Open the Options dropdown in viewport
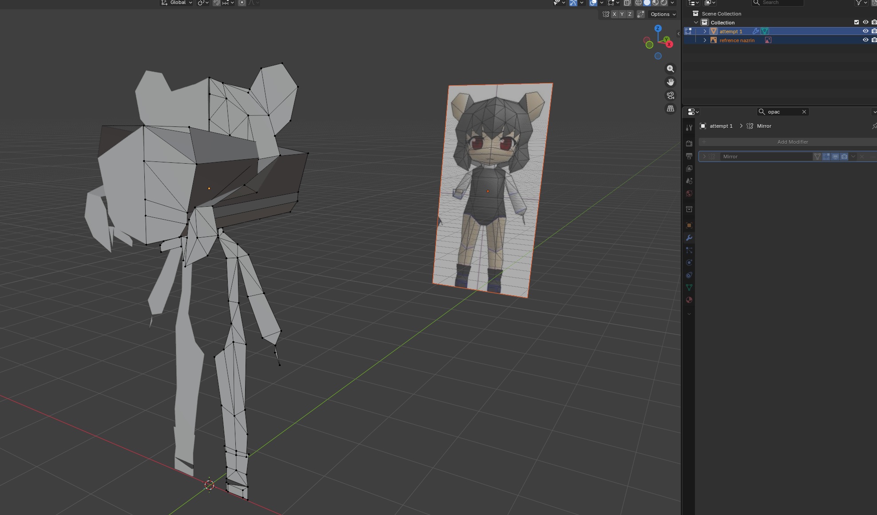 click(663, 14)
